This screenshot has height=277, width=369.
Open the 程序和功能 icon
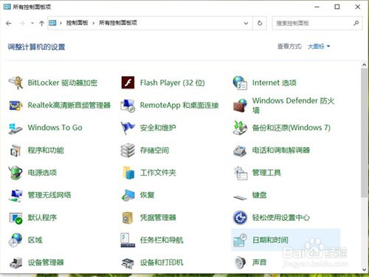(x=15, y=151)
